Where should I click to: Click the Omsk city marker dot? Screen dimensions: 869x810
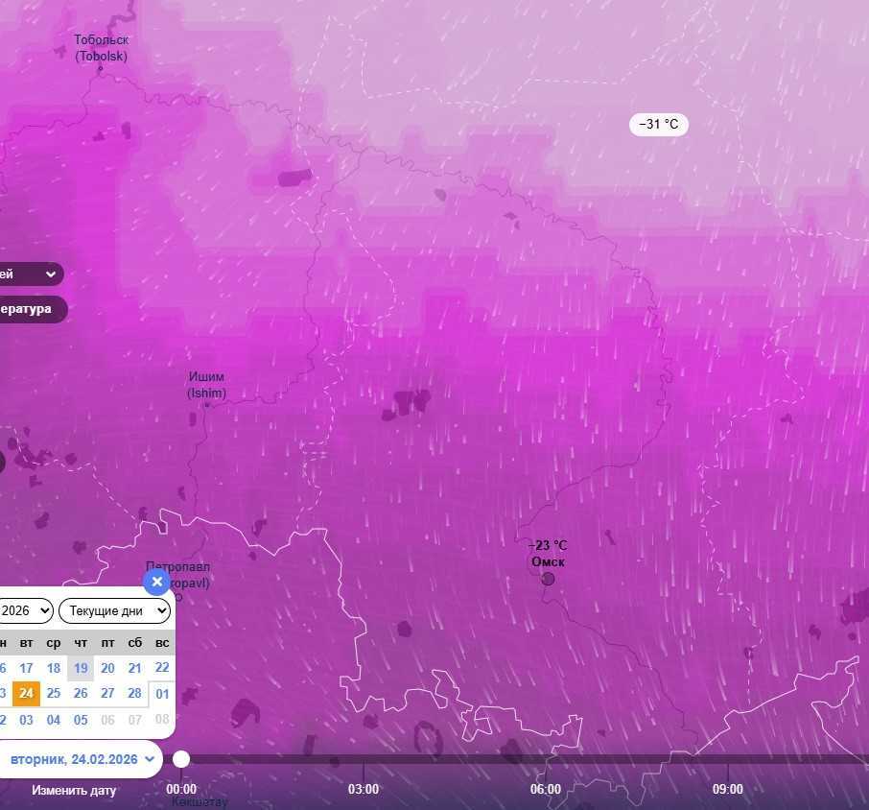548,579
